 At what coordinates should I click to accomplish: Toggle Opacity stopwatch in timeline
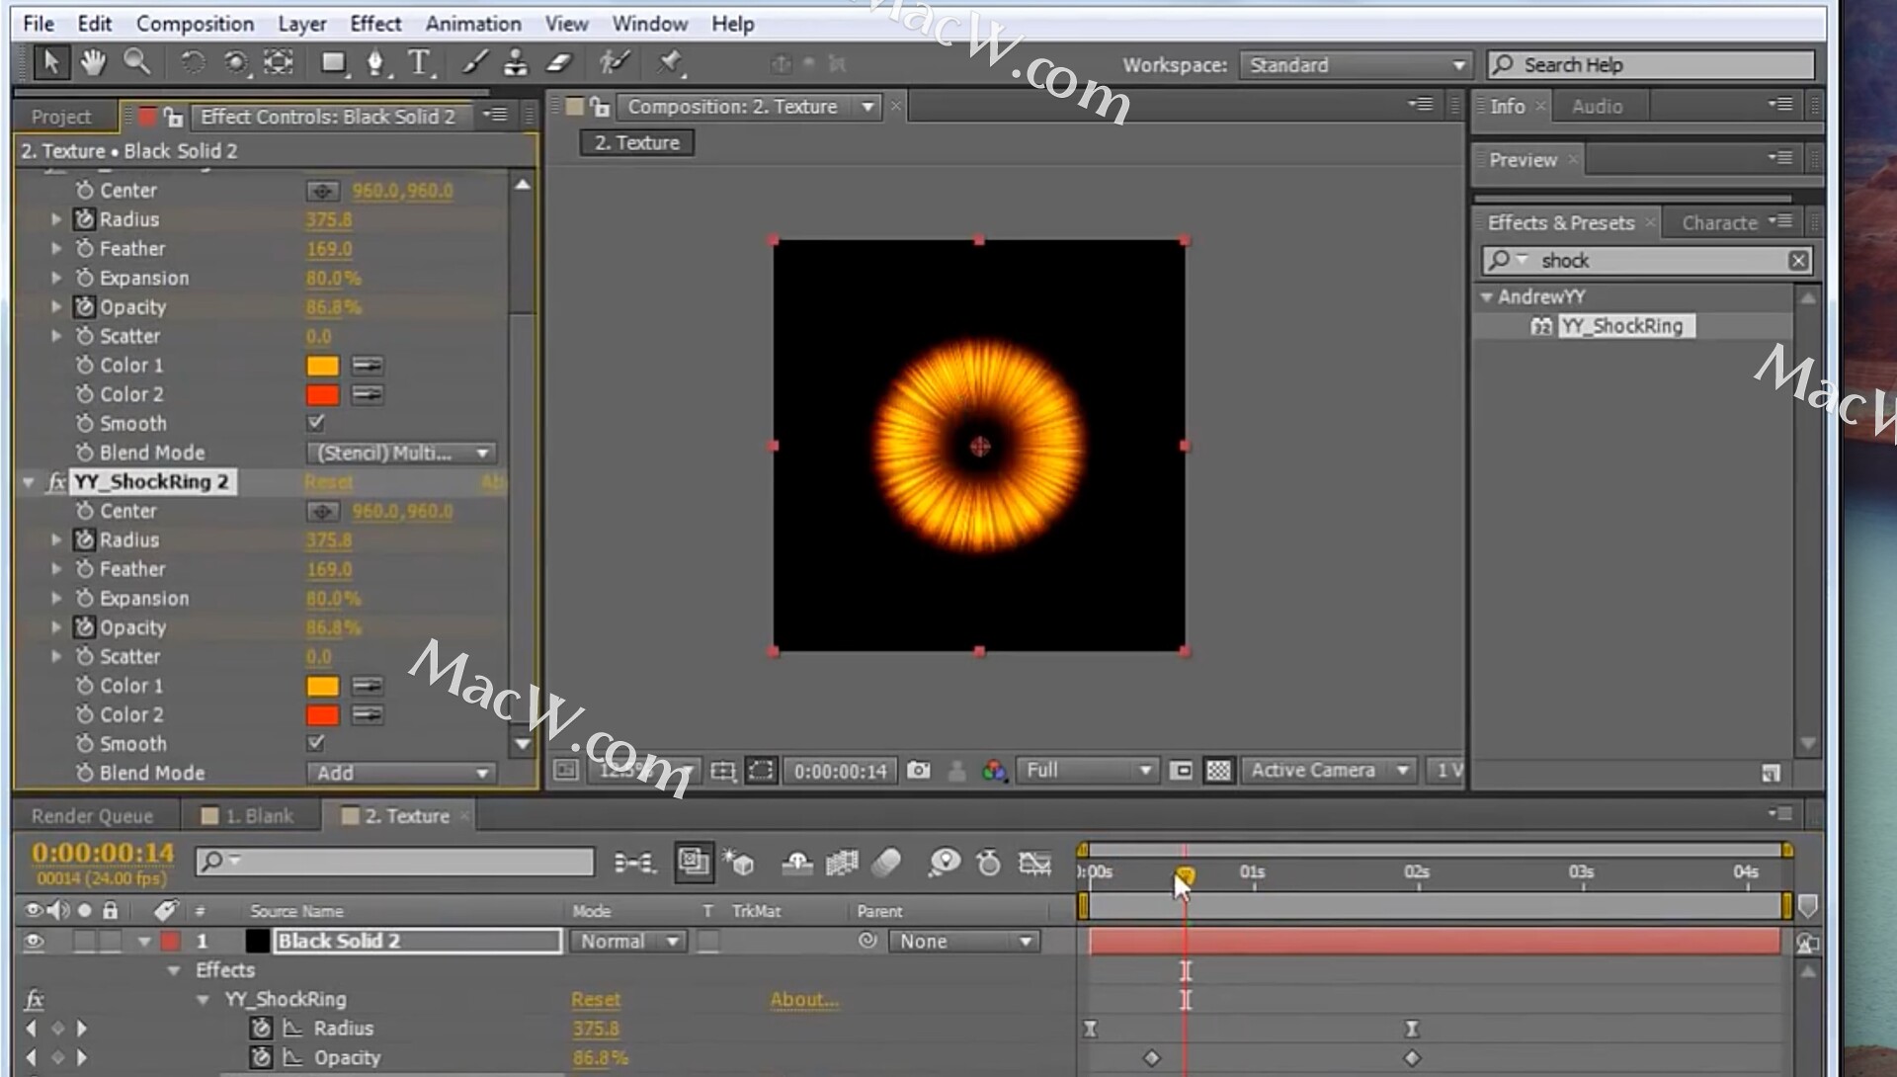click(x=261, y=1057)
